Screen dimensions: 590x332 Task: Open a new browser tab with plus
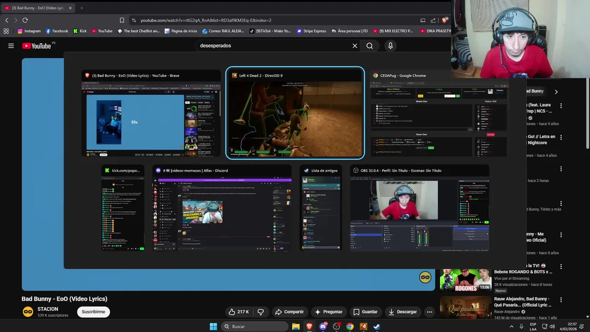[82, 8]
